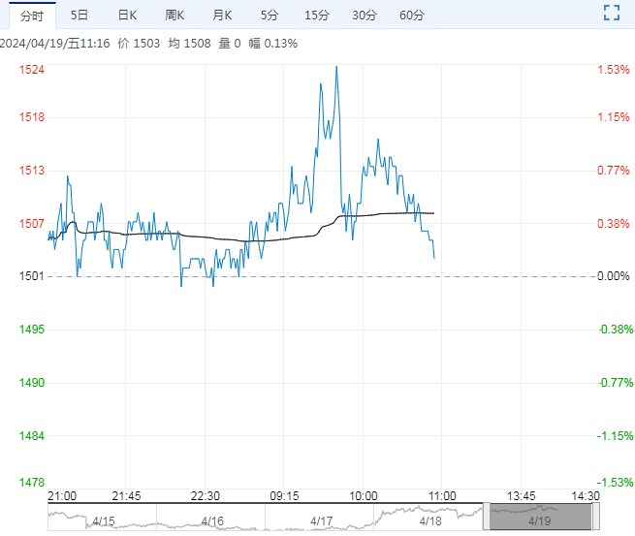This screenshot has width=635, height=536.
Task: Click the left handle of the range selector
Action: [487, 517]
